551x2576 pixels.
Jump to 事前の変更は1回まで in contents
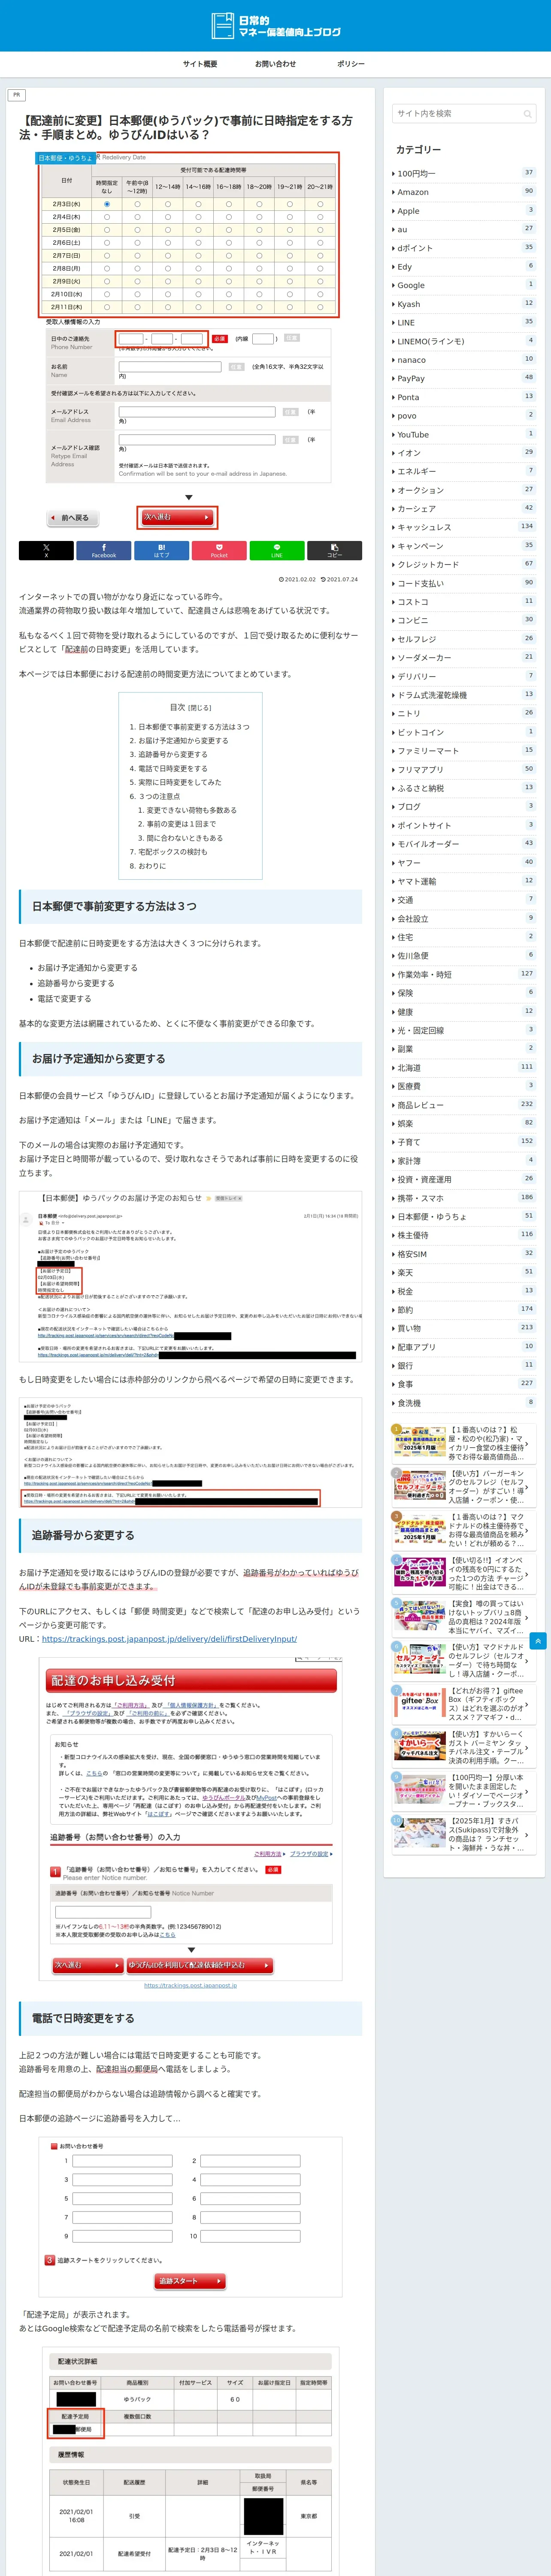coord(181,824)
